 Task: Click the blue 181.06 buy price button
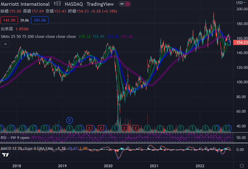pos(40,20)
